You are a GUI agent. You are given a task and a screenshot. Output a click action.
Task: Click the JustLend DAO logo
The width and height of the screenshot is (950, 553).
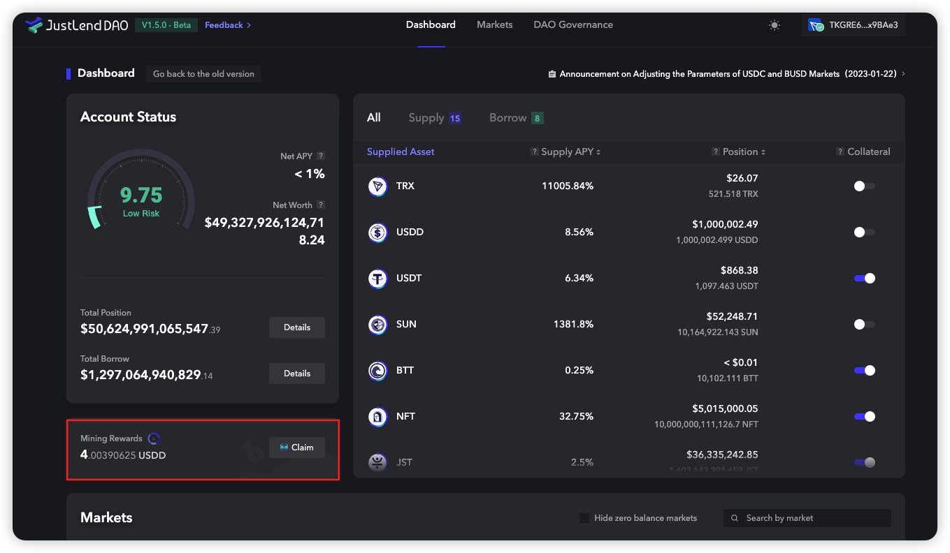[x=77, y=25]
